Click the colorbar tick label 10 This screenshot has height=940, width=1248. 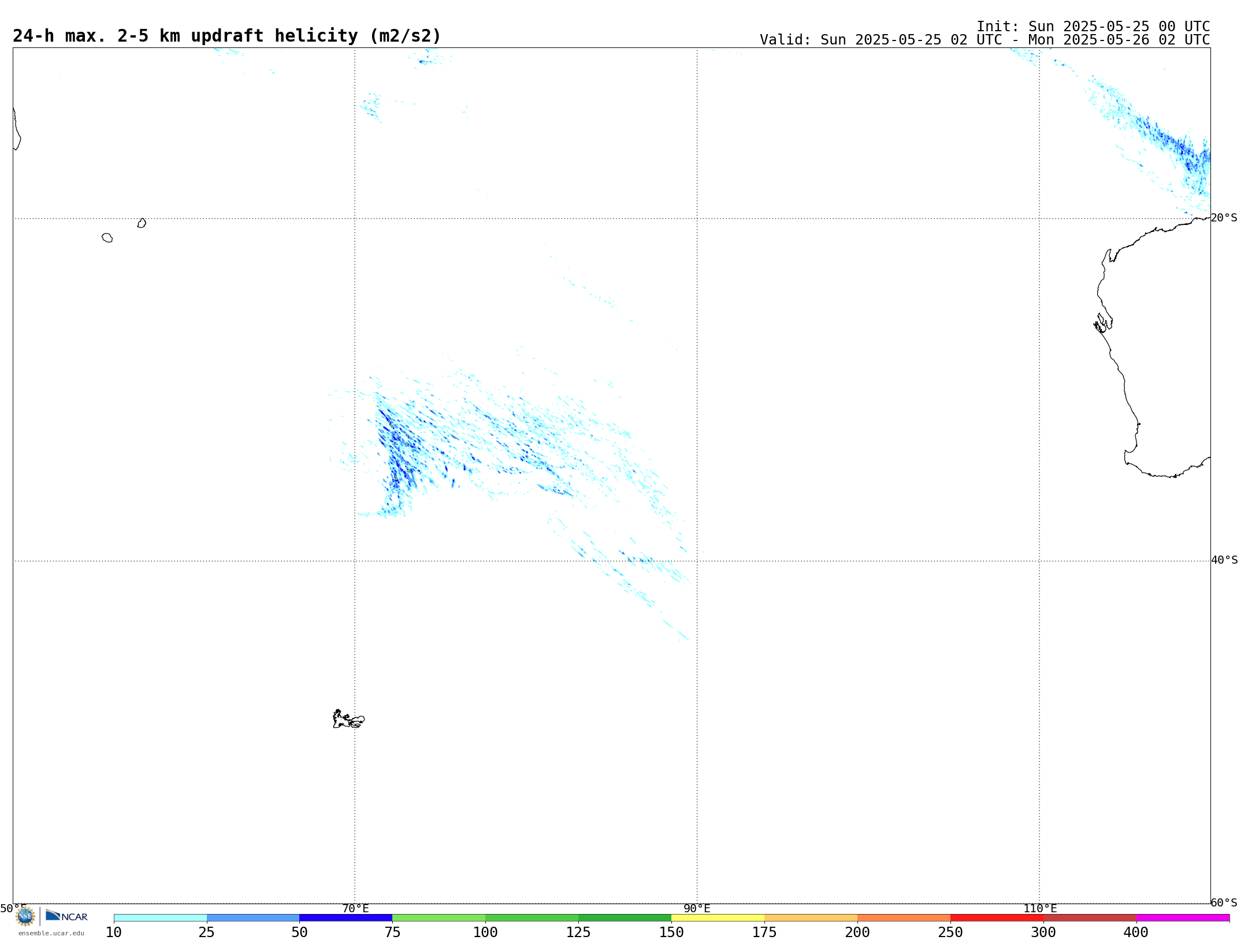[114, 932]
